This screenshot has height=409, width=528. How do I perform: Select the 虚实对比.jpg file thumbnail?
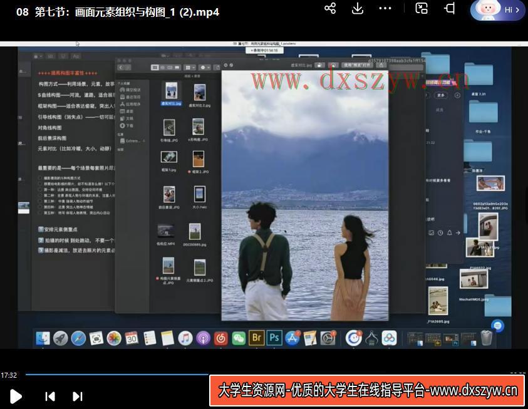pos(172,91)
